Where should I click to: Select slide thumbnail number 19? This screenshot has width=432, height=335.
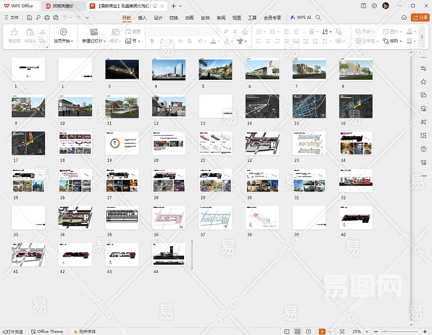pos(122,143)
